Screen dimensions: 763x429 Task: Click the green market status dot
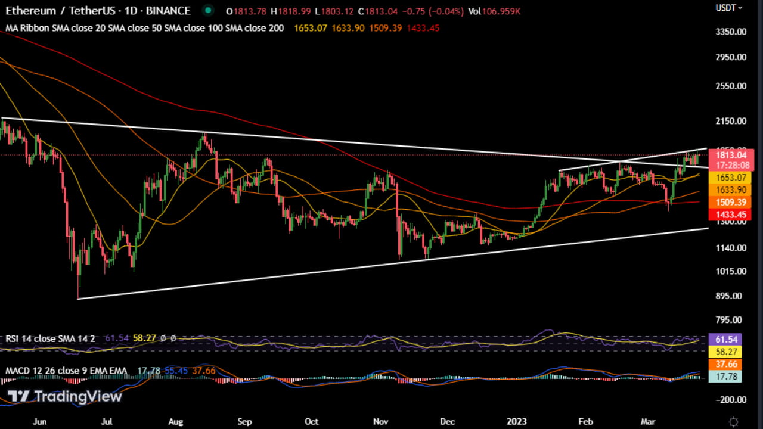coord(207,11)
